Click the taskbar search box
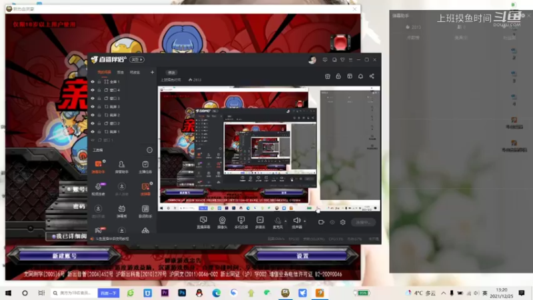This screenshot has width=533, height=300. [73, 293]
